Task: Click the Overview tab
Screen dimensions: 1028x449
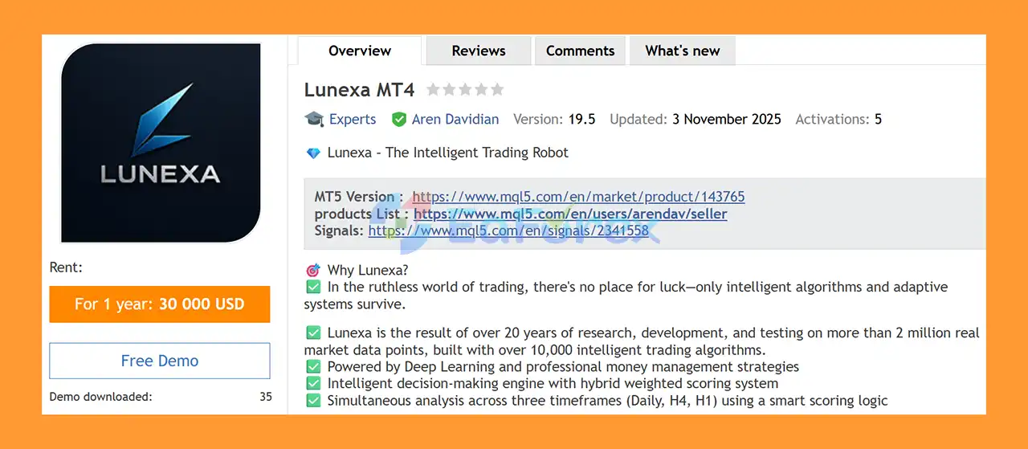Action: click(x=360, y=51)
